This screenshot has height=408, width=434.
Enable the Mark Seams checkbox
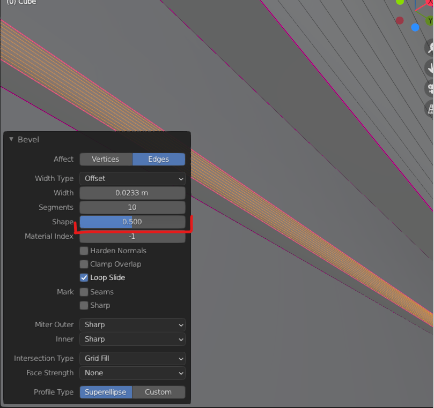click(x=84, y=292)
